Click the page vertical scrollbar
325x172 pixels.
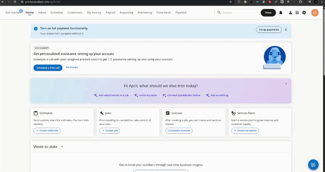tap(324, 41)
